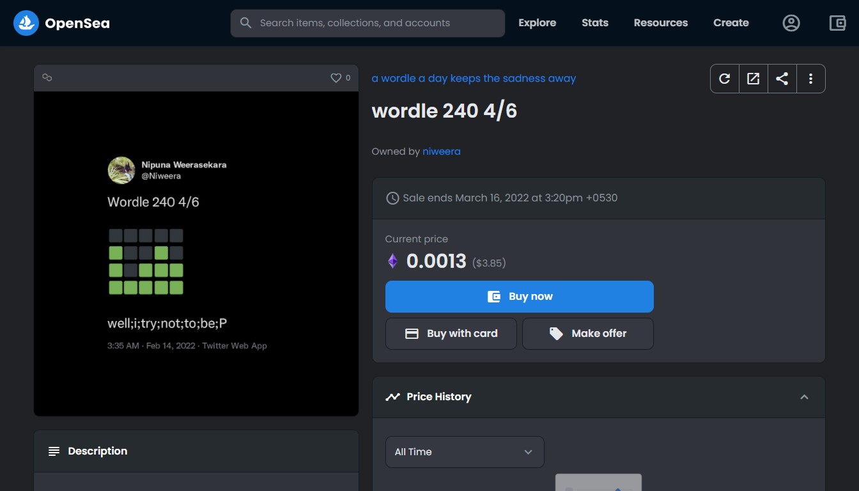Open the account profile icon

click(x=791, y=23)
